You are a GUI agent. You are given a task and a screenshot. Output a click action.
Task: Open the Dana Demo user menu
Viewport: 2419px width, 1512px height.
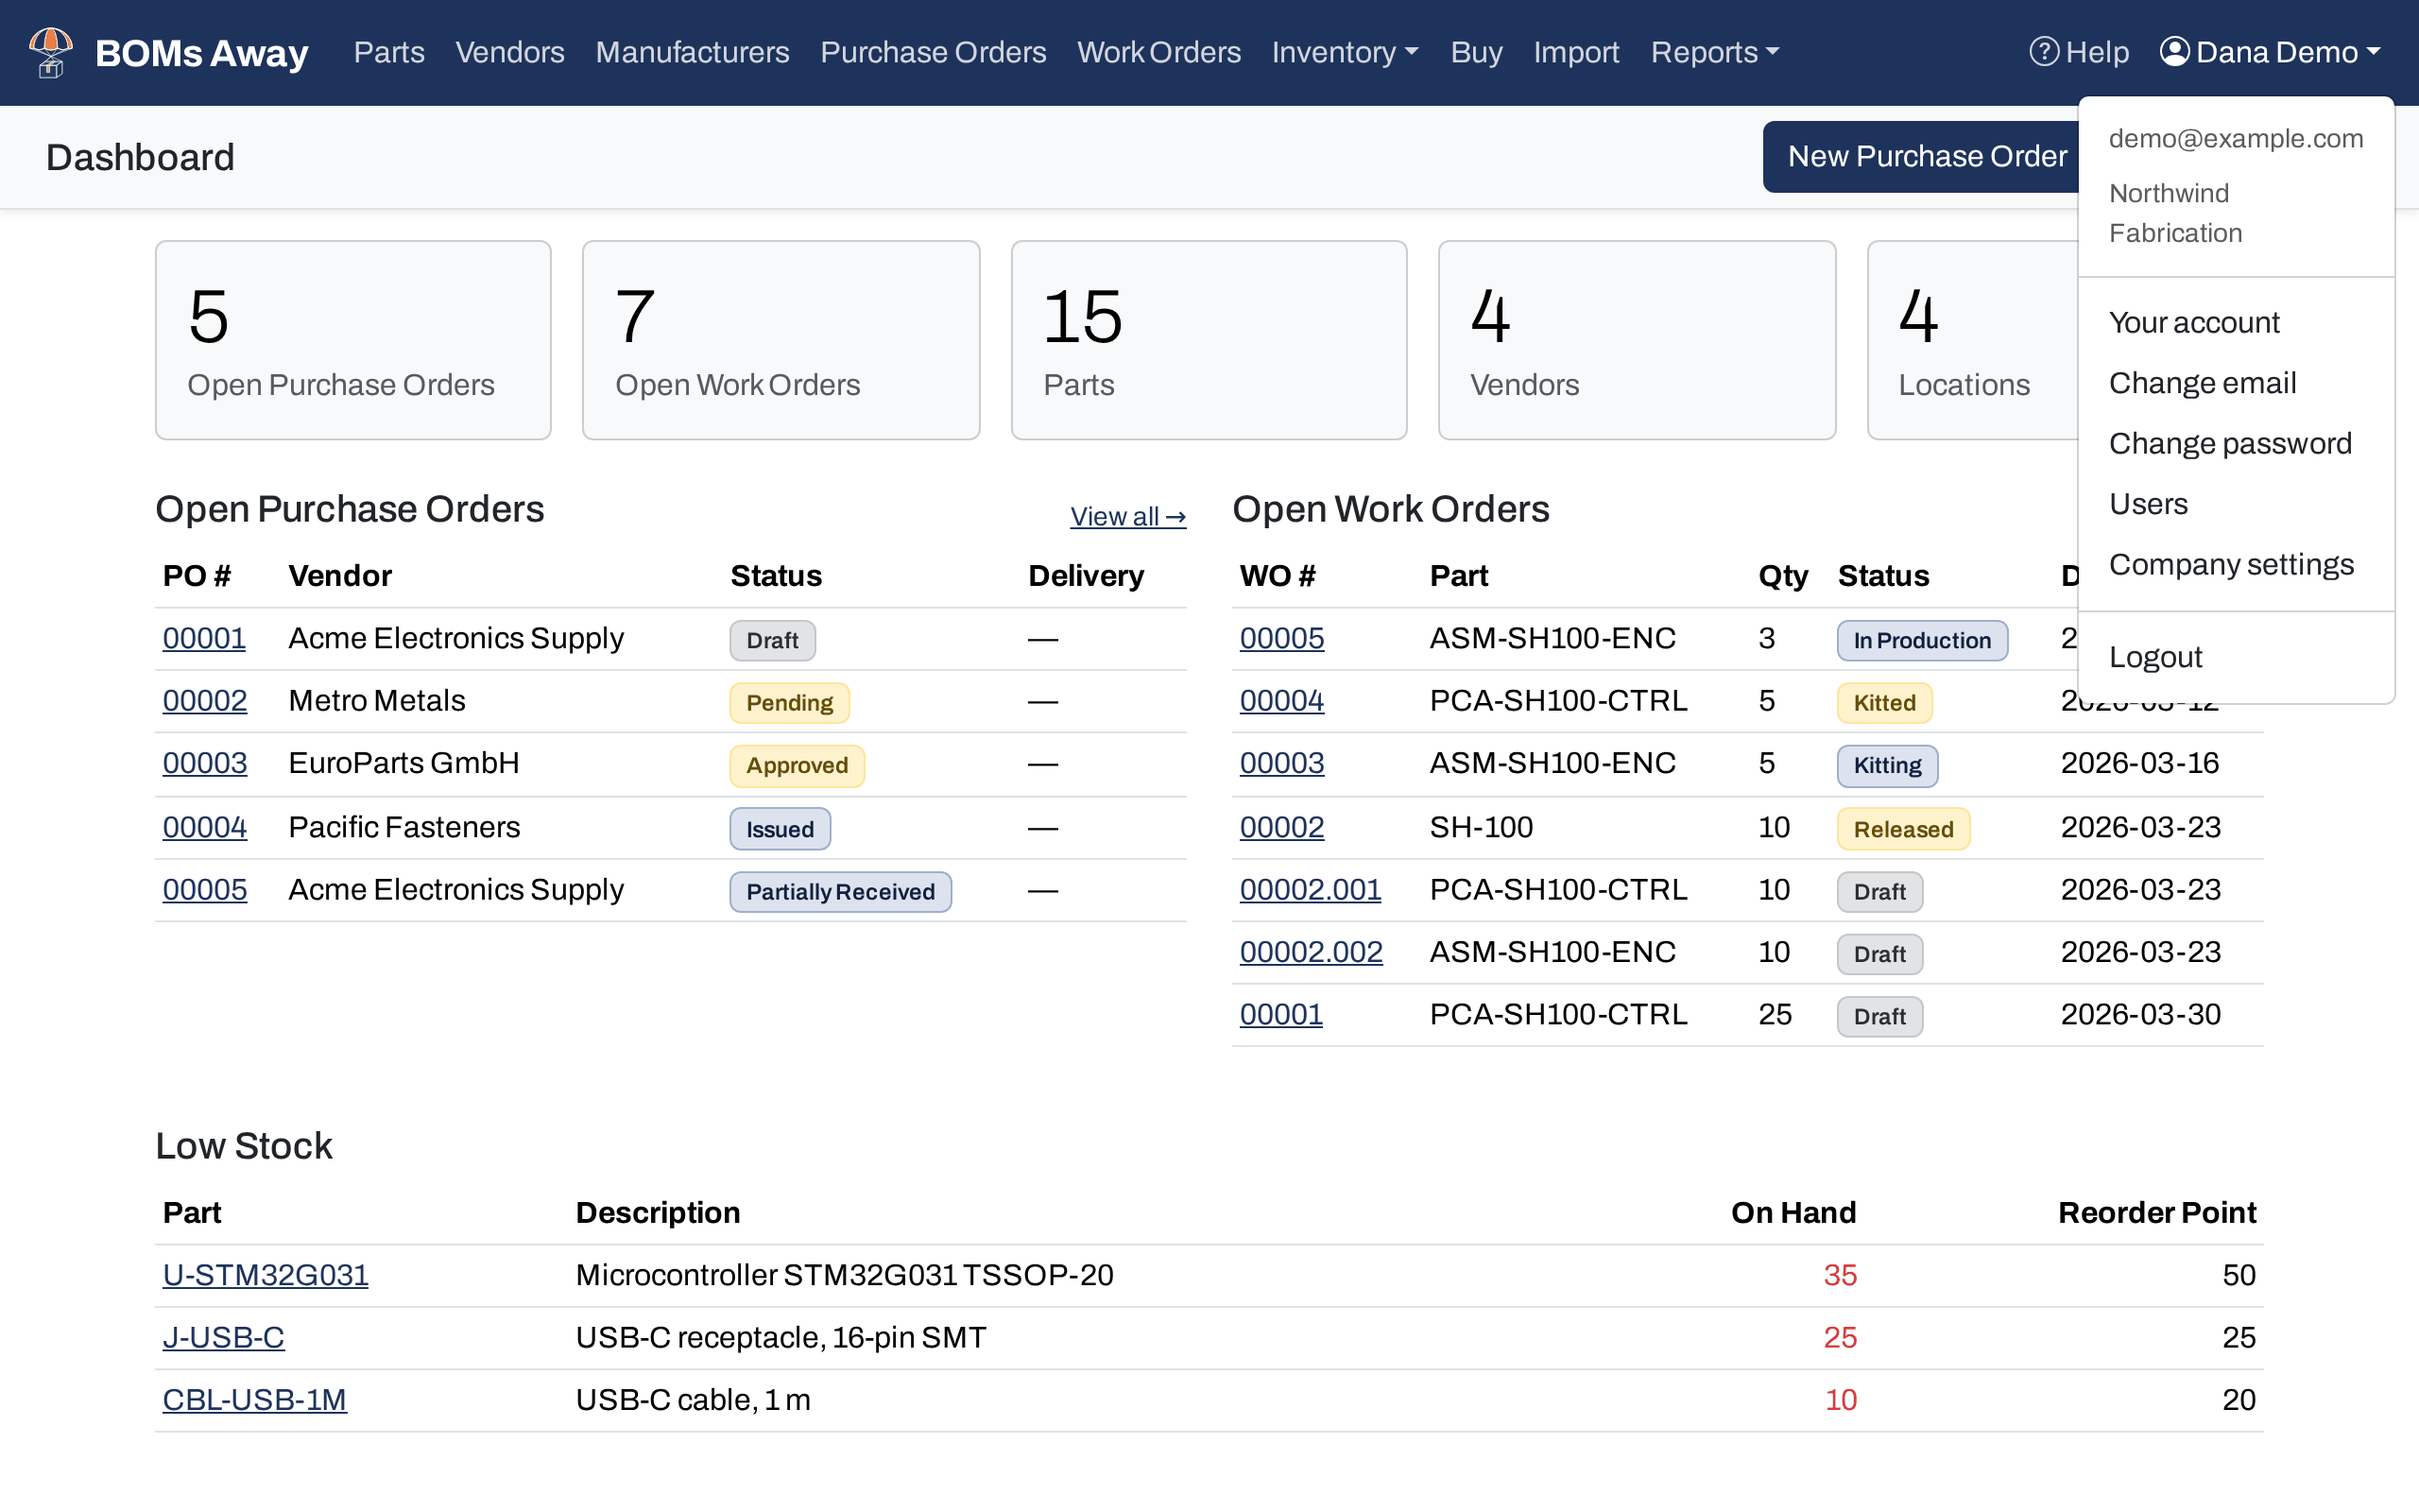pyautogui.click(x=2270, y=52)
